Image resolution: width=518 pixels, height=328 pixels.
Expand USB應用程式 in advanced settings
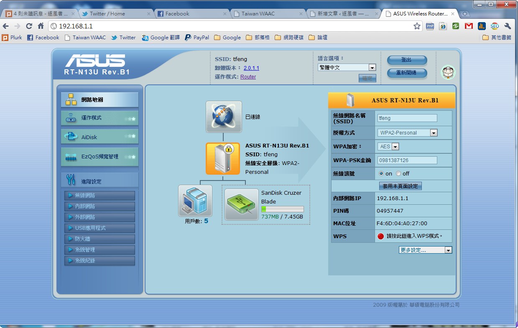pyautogui.click(x=100, y=228)
